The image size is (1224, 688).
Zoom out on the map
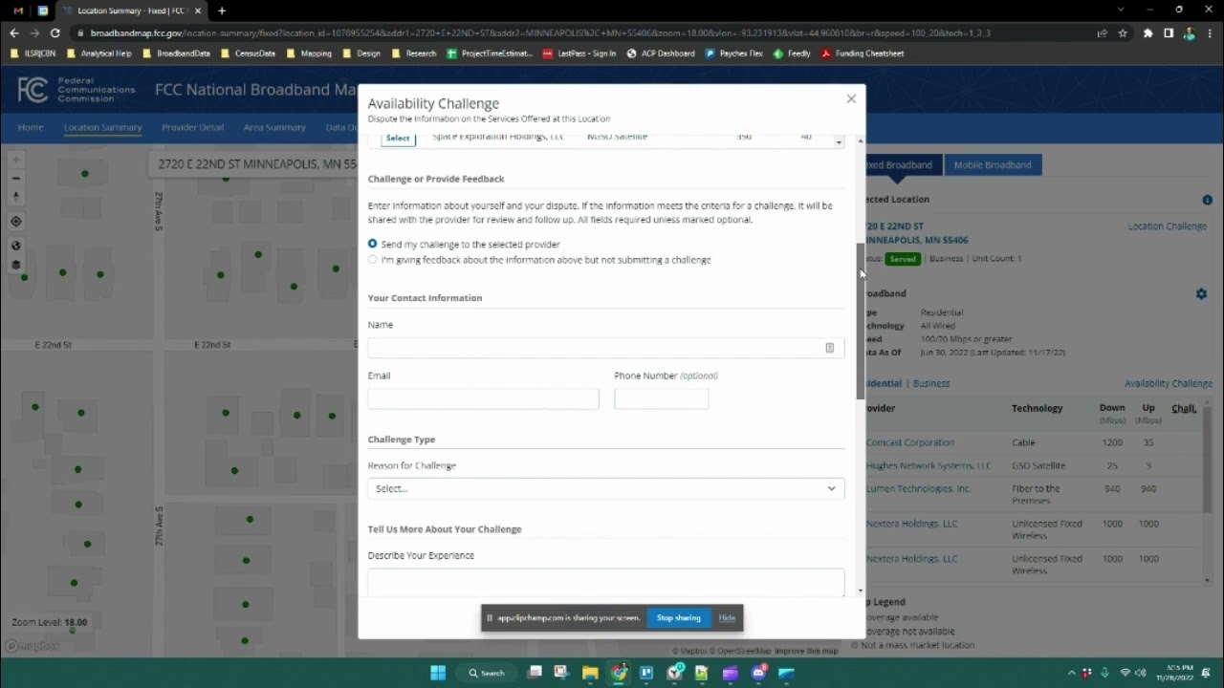point(16,178)
